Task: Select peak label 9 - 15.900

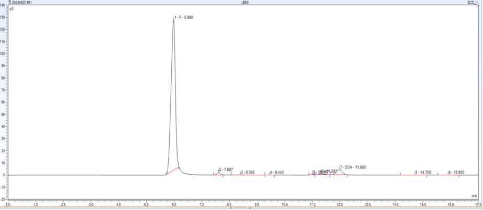Action: 456,172
